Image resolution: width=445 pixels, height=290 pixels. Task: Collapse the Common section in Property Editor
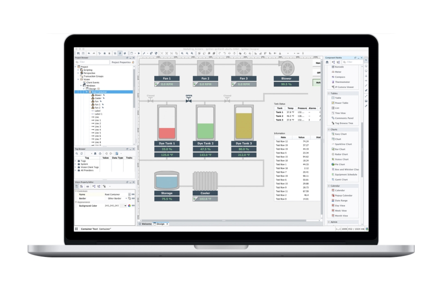(76, 191)
